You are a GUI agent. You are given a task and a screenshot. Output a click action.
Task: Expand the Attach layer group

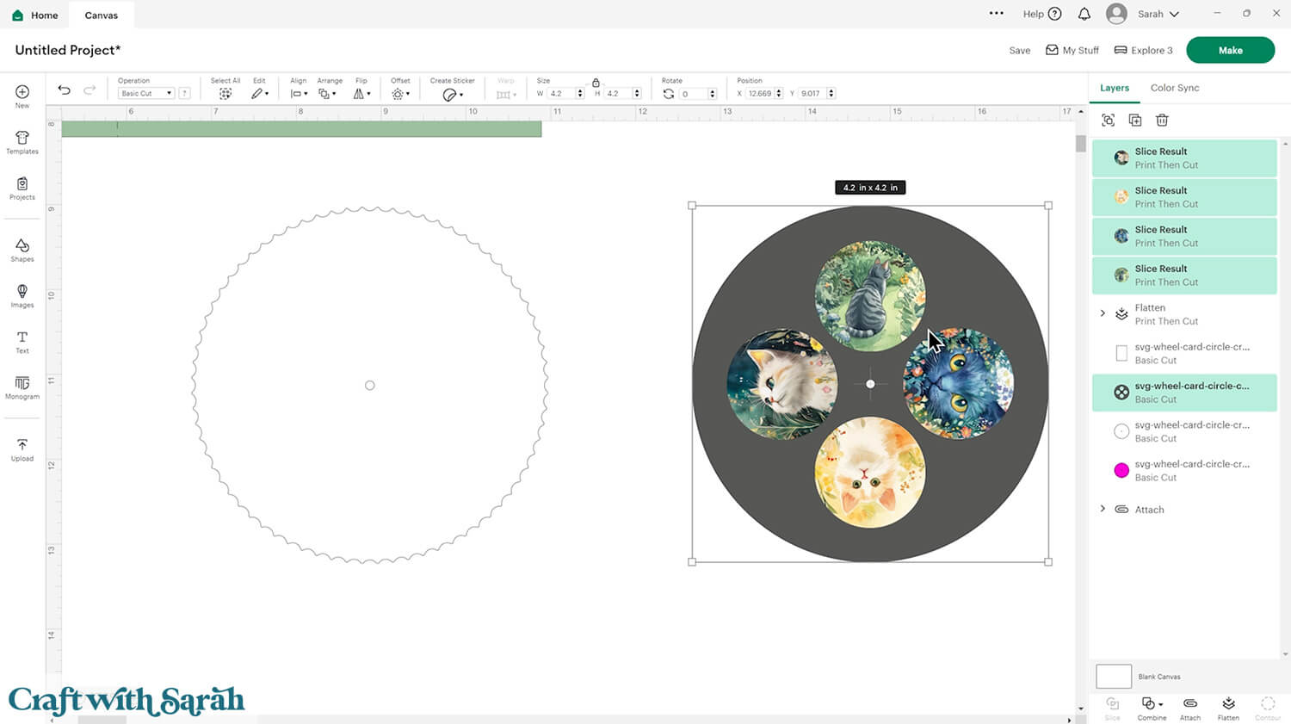tap(1103, 509)
